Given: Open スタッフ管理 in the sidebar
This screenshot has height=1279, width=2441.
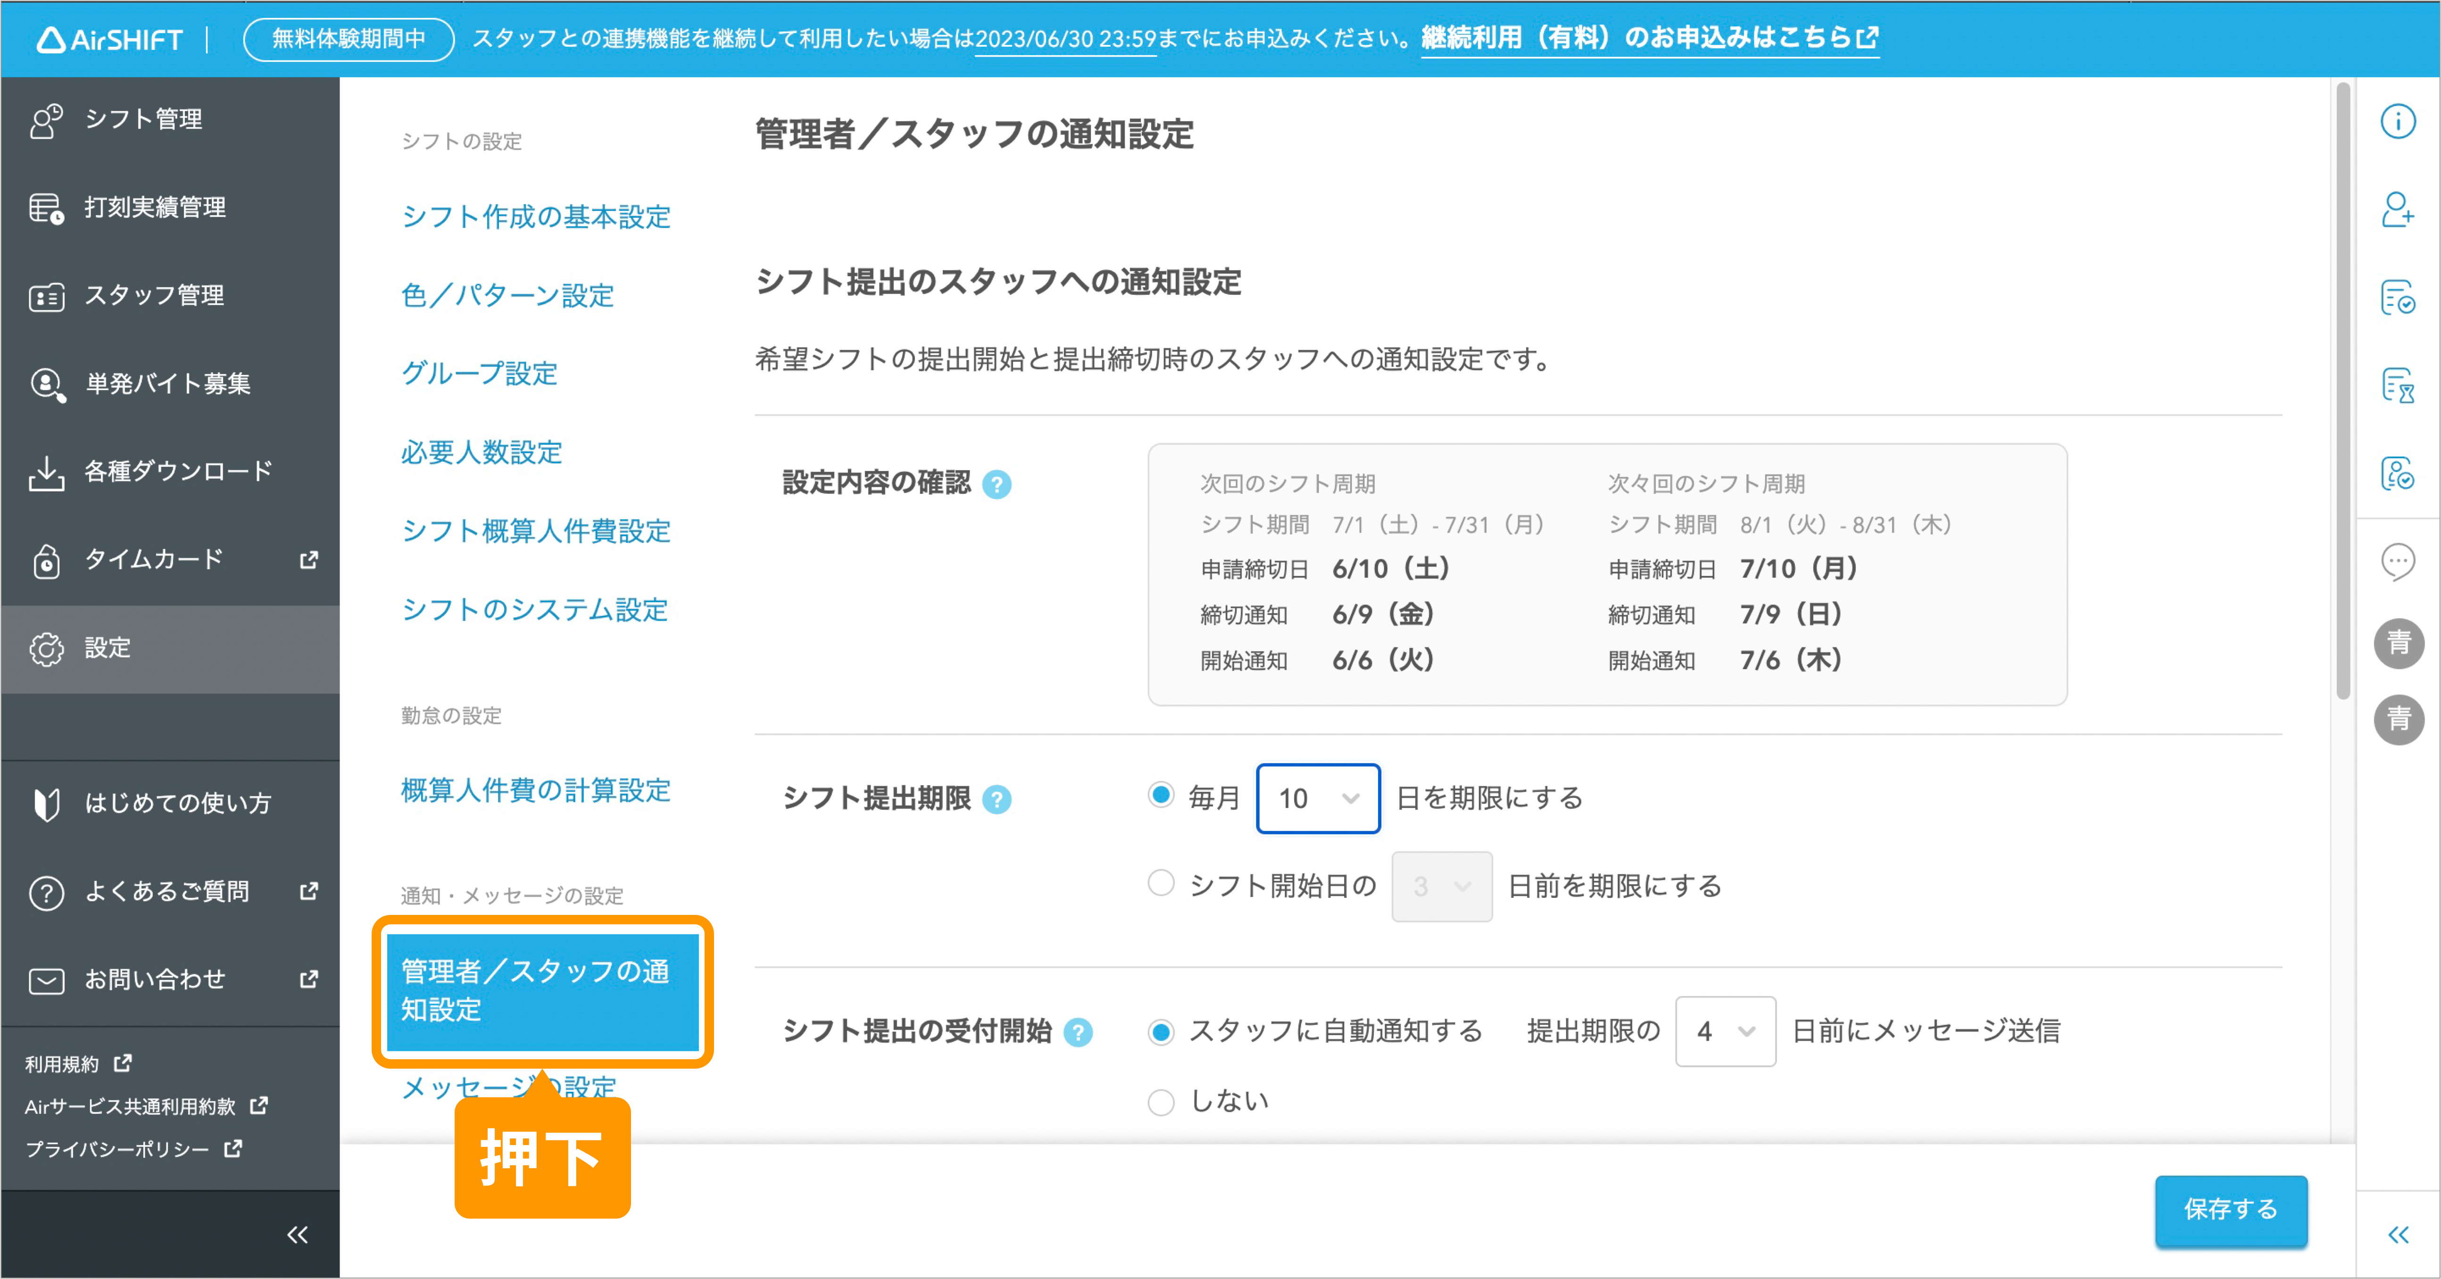Looking at the screenshot, I should point(171,296).
